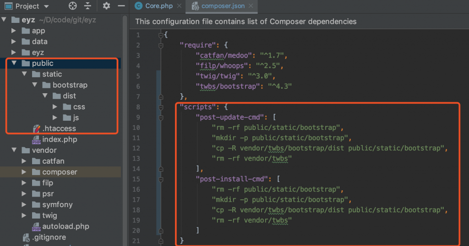Click the symfony folder icon
The width and height of the screenshot is (469, 246).
point(36,204)
